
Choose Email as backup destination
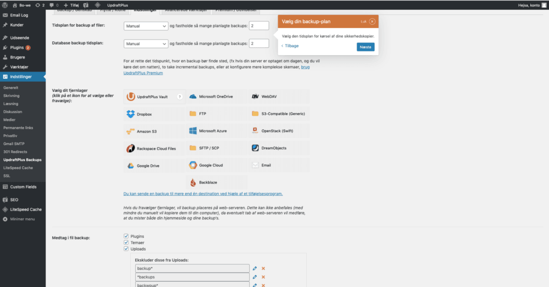(x=279, y=165)
